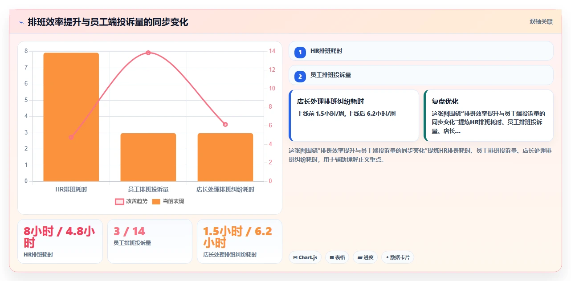Click the chart title 排班效率提升与员工端投诉量的同步变化
Image resolution: width=571 pixels, height=281 pixels.
(x=108, y=22)
